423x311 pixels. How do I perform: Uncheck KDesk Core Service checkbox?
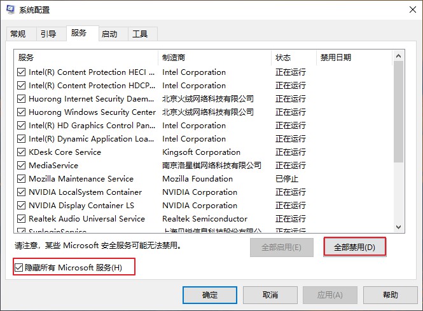click(22, 152)
